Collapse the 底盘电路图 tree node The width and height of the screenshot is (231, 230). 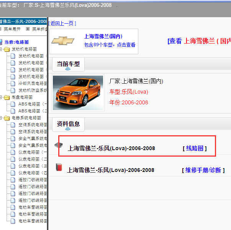pyautogui.click(x=1, y=97)
